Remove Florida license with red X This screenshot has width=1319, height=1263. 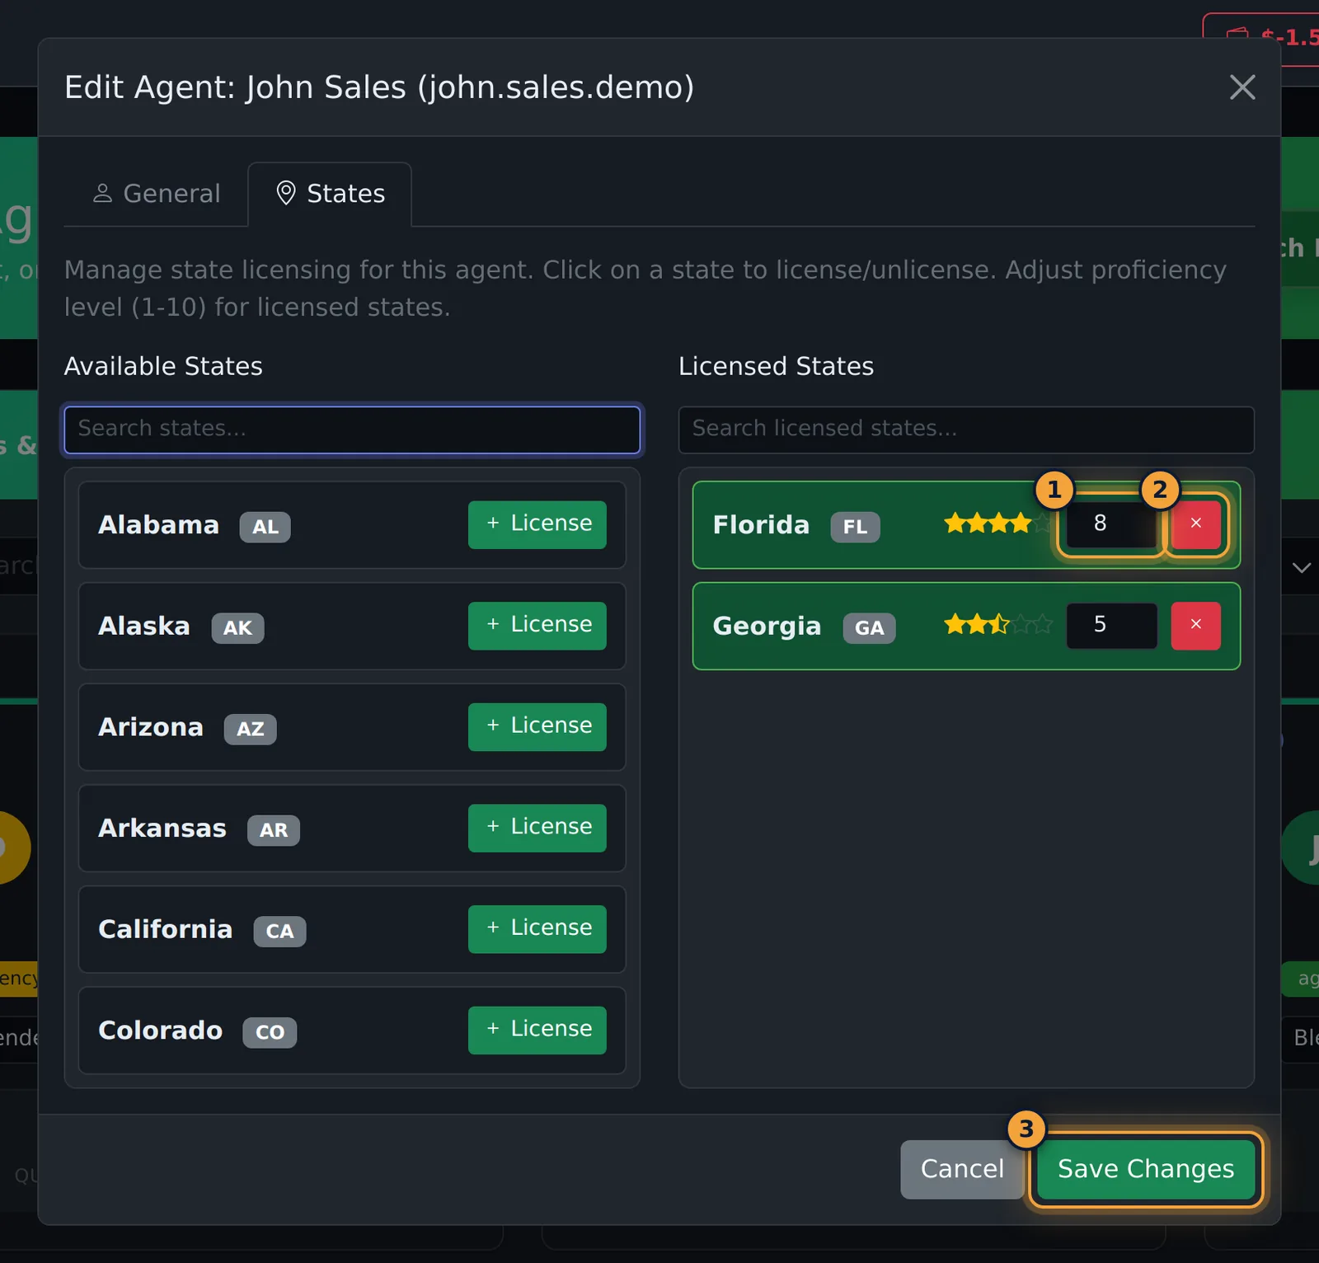1195,524
